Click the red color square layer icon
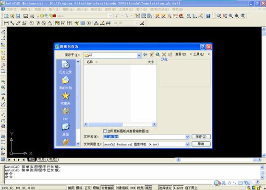The height and width of the screenshot is (190, 266). (55, 16)
